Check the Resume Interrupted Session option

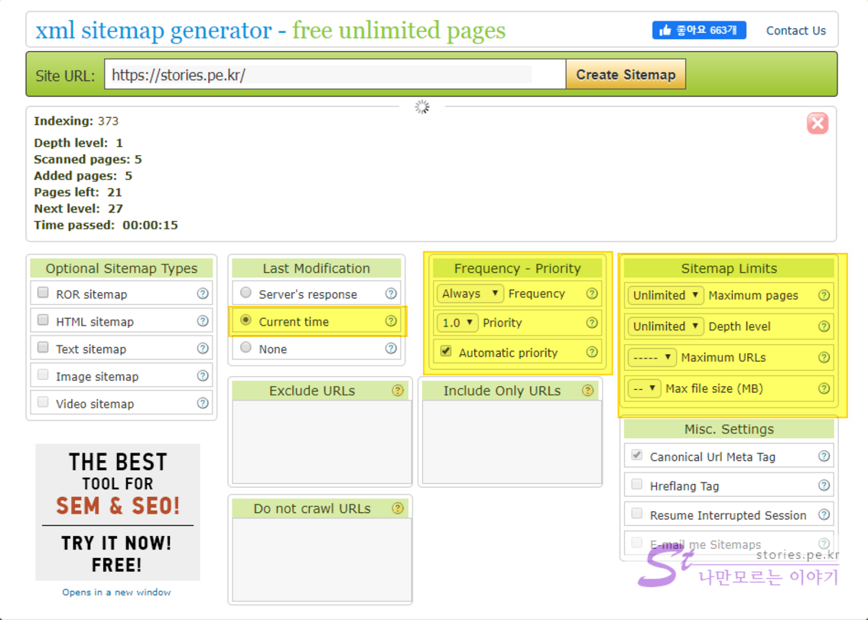tap(637, 514)
